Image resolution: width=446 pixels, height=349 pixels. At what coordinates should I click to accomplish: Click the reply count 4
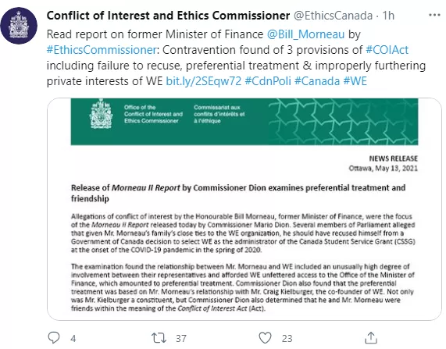(73, 338)
